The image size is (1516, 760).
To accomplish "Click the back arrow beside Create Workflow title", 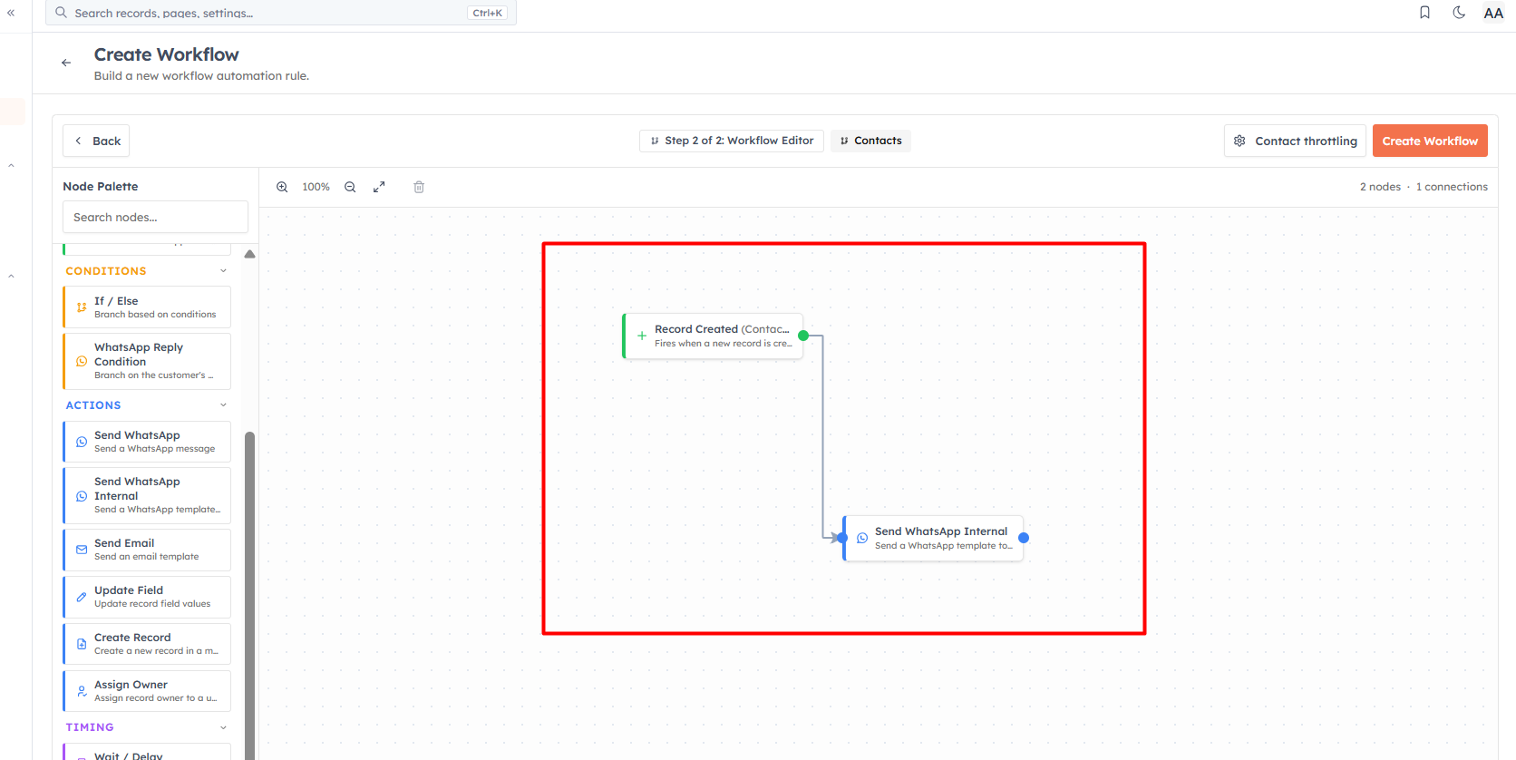I will pyautogui.click(x=66, y=63).
